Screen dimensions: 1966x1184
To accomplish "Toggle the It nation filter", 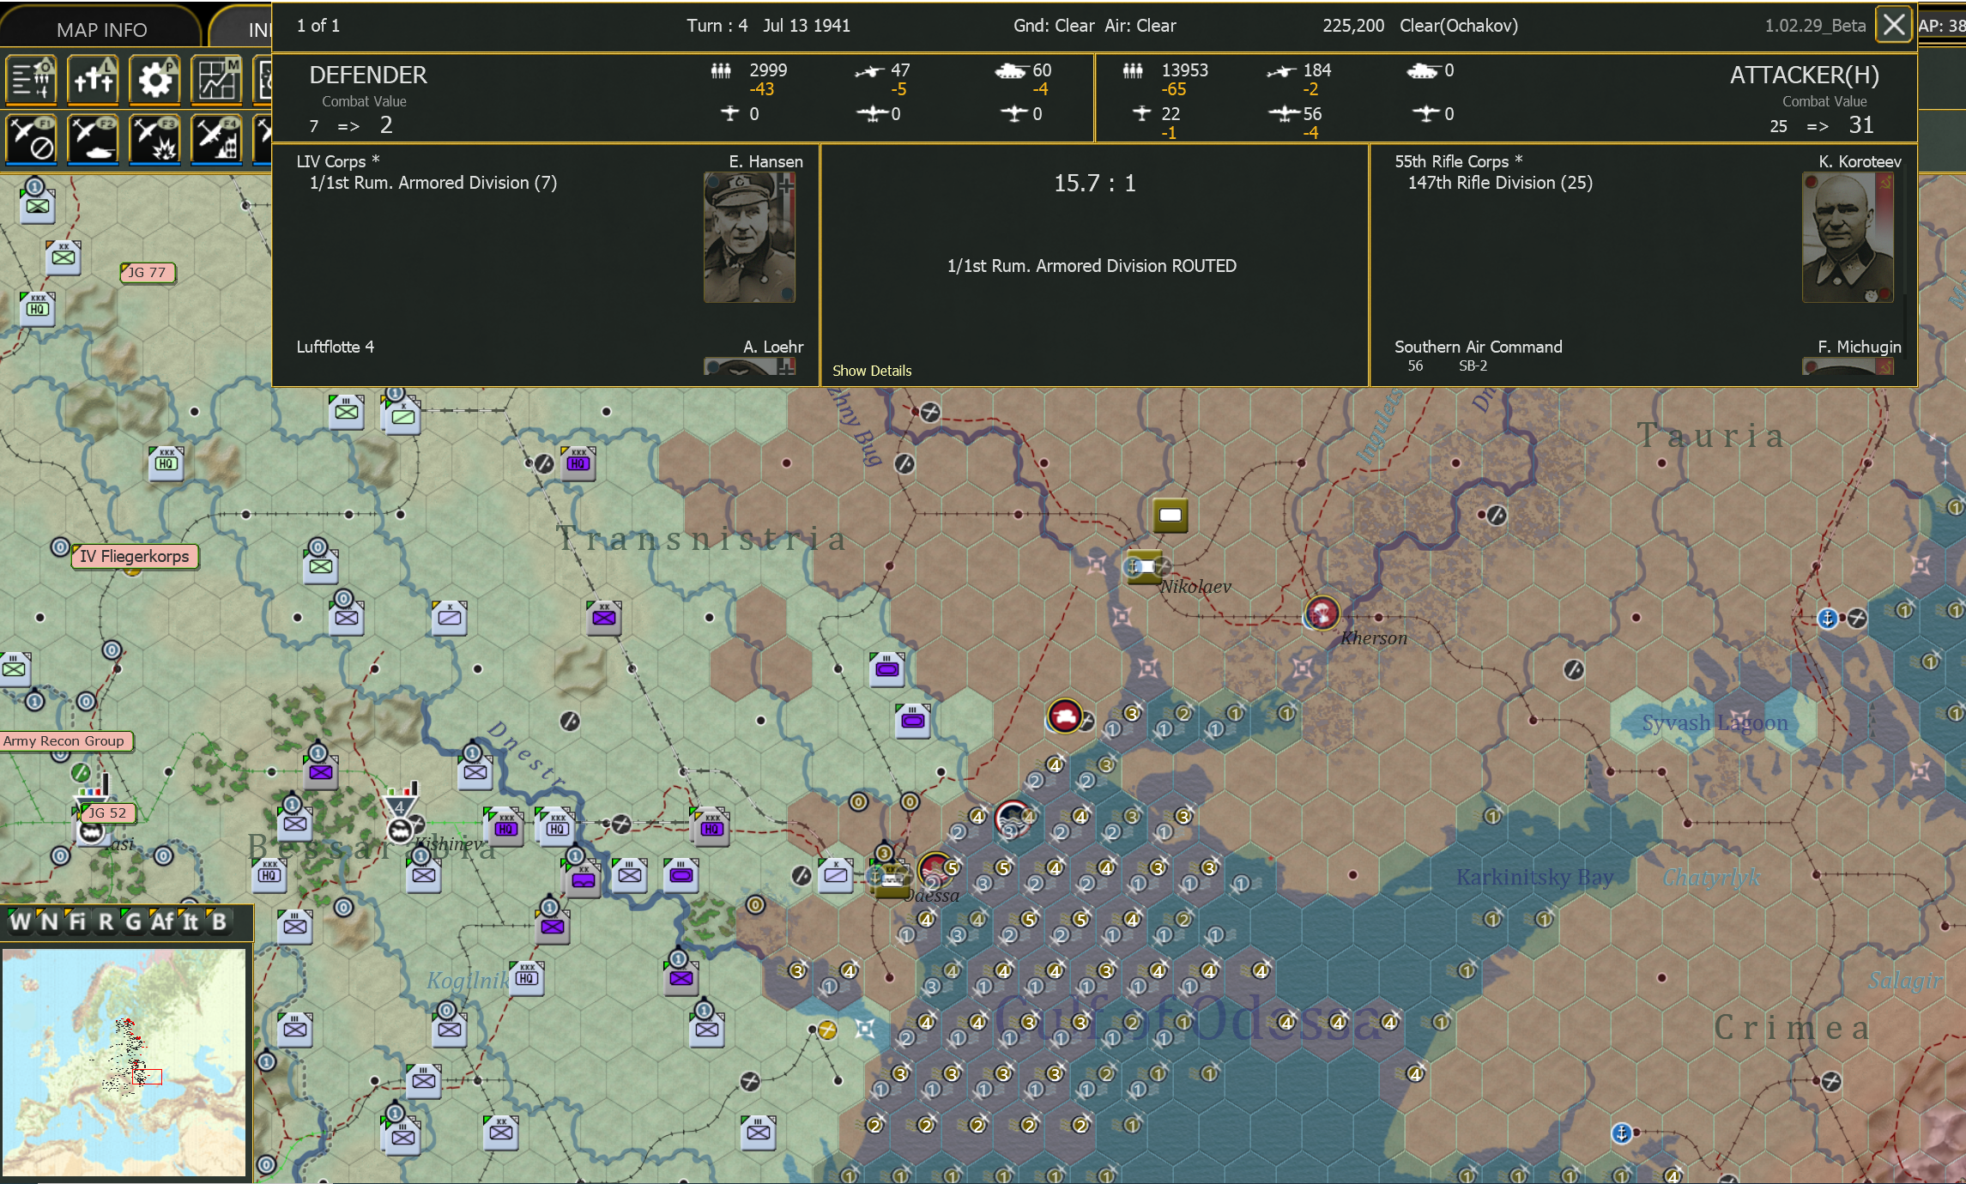I will pyautogui.click(x=190, y=921).
